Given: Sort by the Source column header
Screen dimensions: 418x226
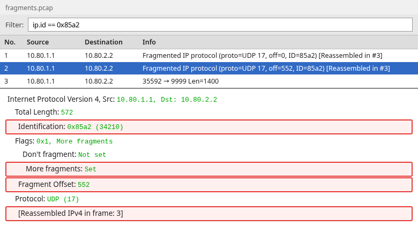Looking at the screenshot, I should pyautogui.click(x=38, y=42).
